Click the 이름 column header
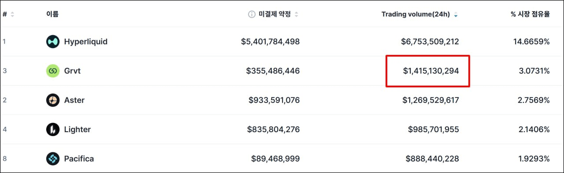The height and width of the screenshot is (173, 564). 52,14
